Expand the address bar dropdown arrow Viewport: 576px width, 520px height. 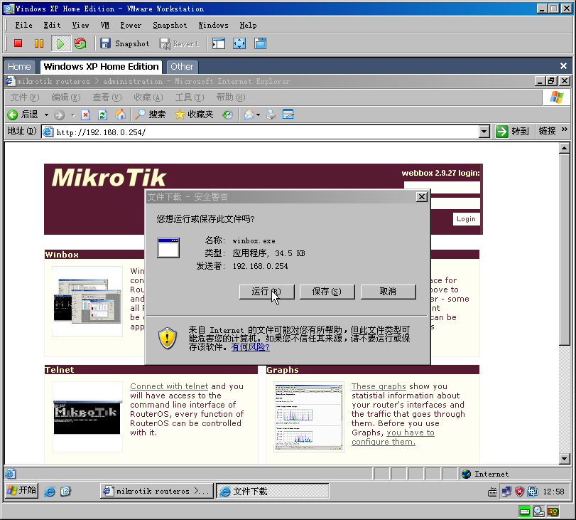(x=484, y=132)
